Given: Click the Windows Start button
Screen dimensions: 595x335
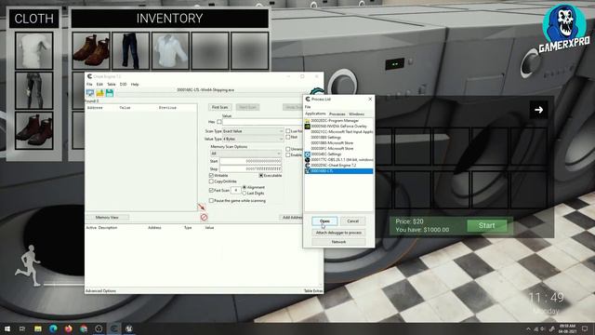Looking at the screenshot, I should click(7, 328).
